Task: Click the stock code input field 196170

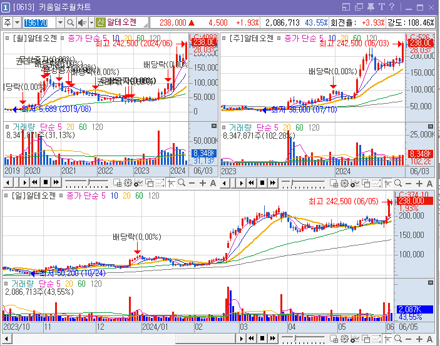Action: [39, 22]
